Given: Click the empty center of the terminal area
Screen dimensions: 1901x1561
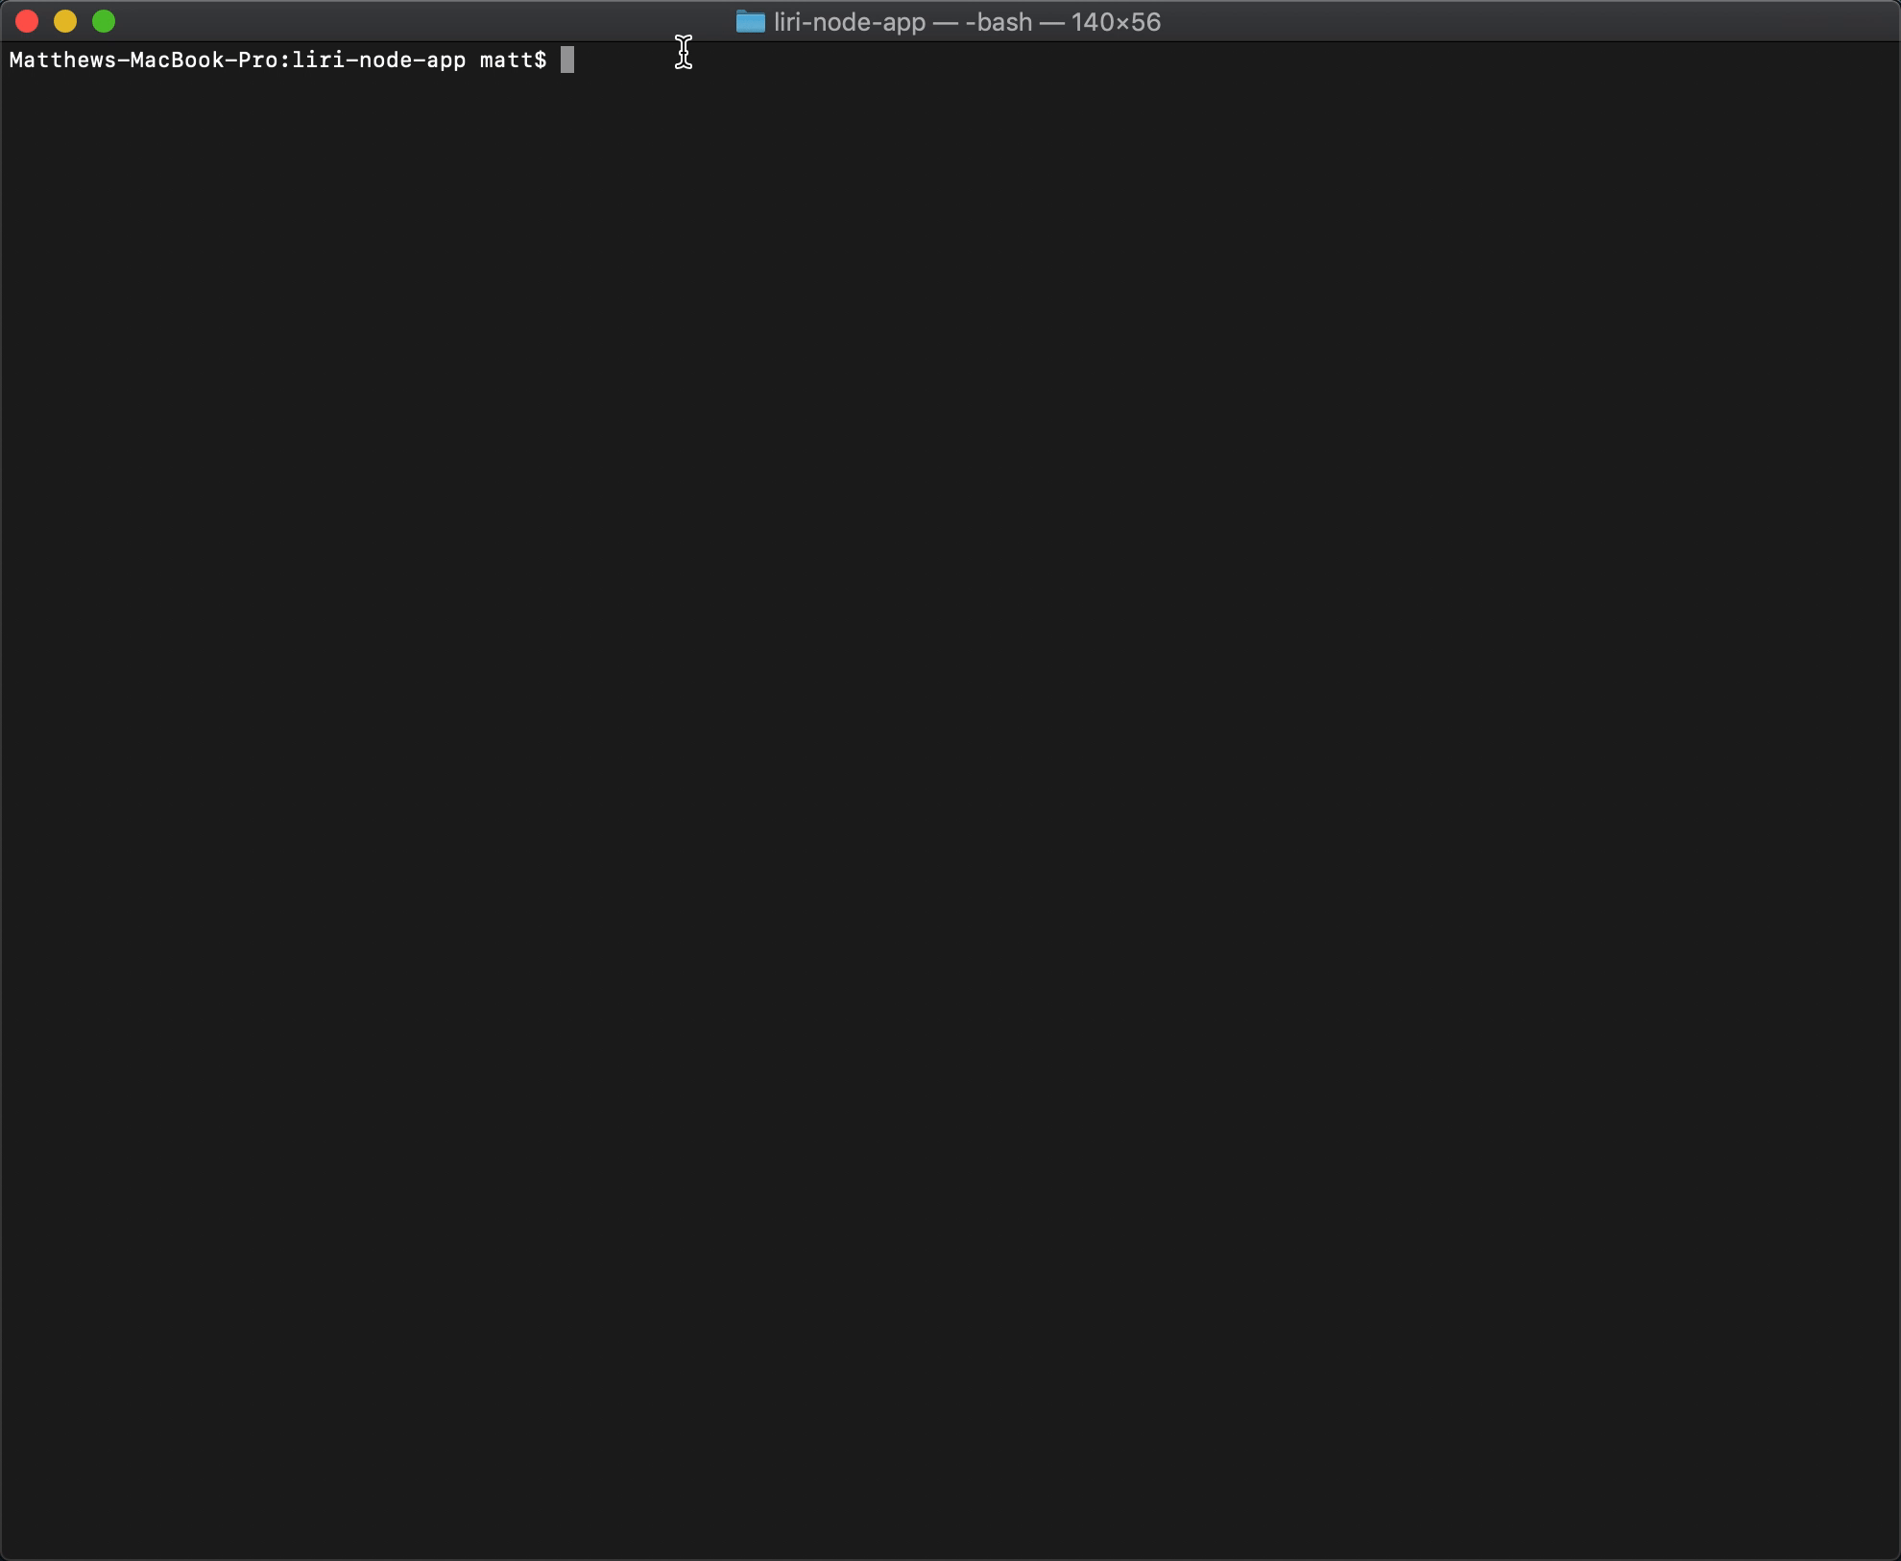Looking at the screenshot, I should [x=950, y=797].
